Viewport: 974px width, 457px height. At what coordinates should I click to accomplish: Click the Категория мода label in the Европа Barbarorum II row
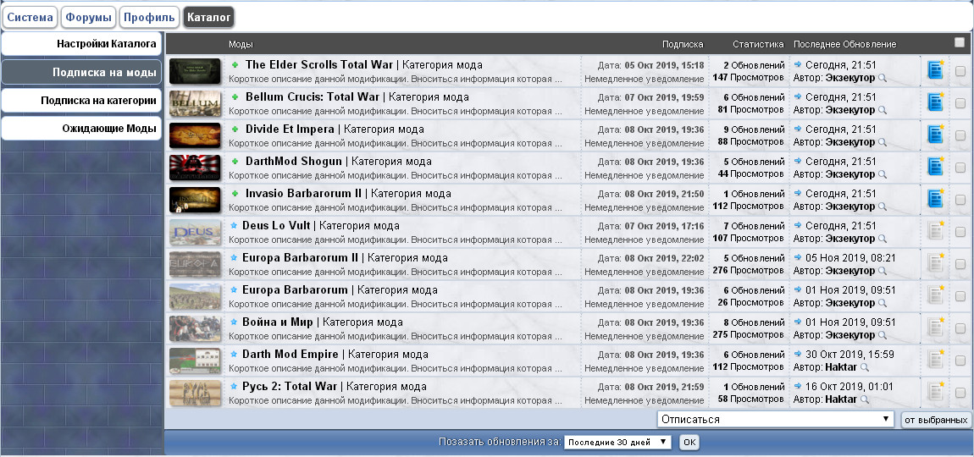pyautogui.click(x=409, y=257)
